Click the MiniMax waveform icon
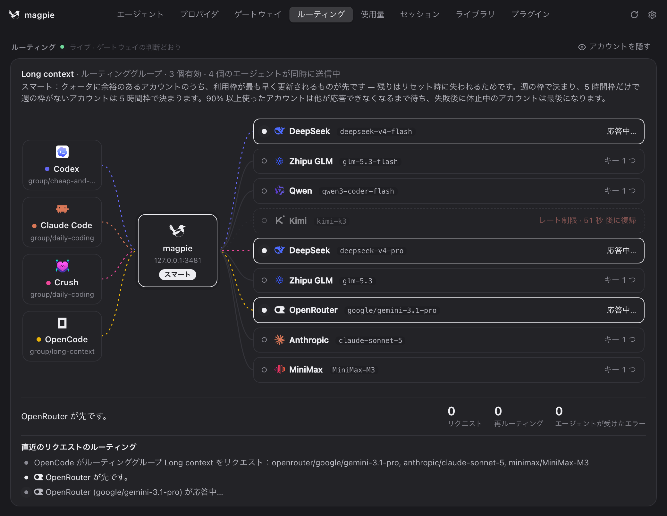The height and width of the screenshot is (516, 667). pyautogui.click(x=280, y=369)
